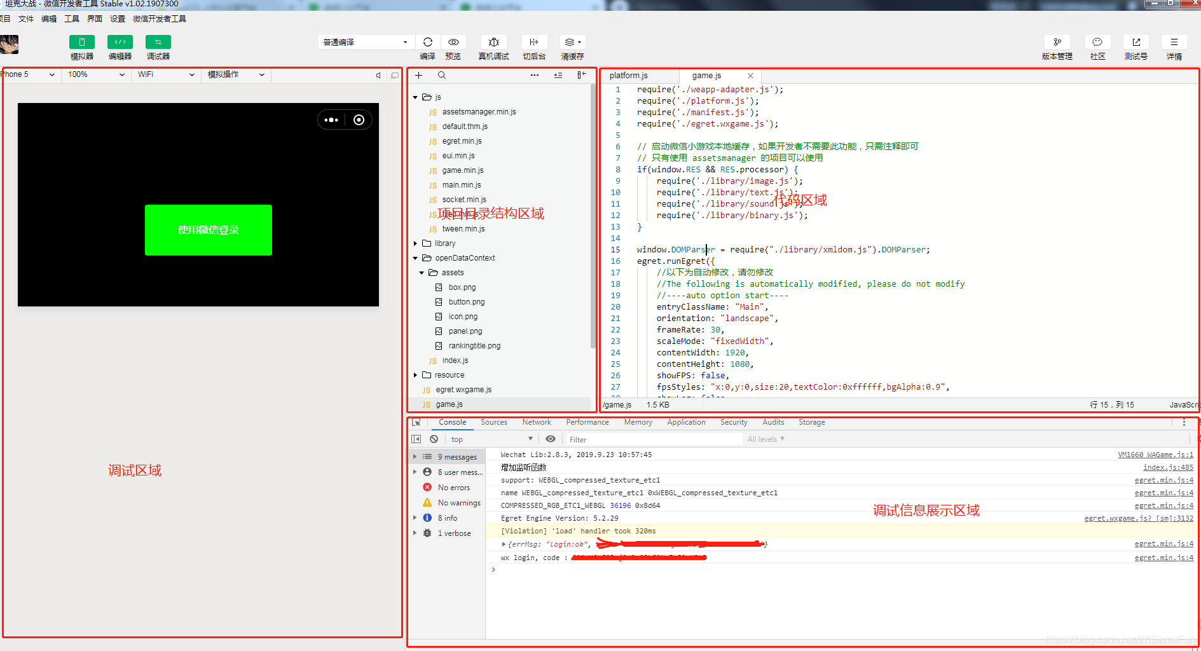
Task: Collapse the js folder
Action: tap(416, 97)
